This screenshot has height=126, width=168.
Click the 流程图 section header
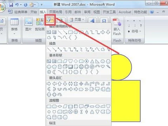(54, 100)
